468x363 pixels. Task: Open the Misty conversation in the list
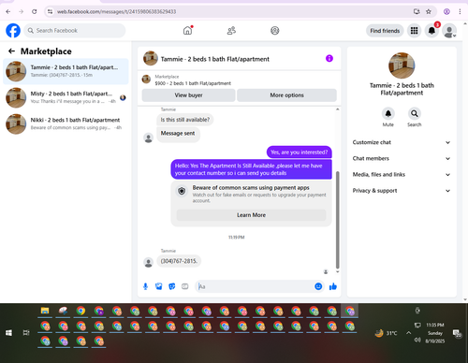pos(66,97)
